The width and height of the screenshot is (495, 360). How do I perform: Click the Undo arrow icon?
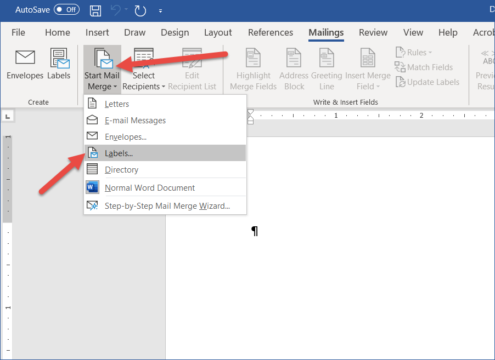(x=116, y=10)
